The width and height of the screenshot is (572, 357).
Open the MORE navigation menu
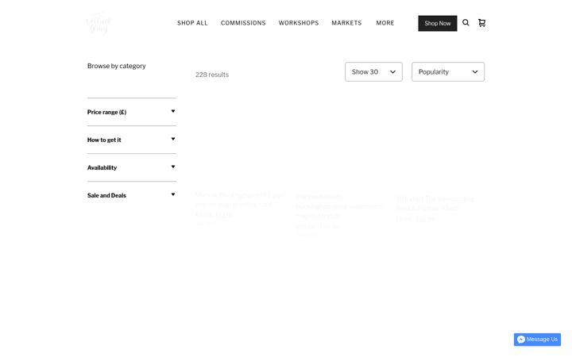coord(385,23)
